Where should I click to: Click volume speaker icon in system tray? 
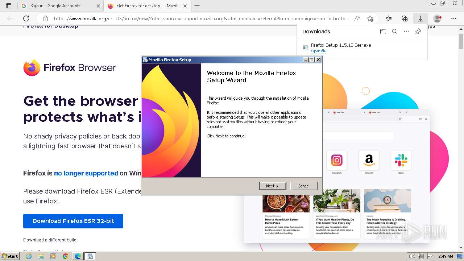pos(412,256)
